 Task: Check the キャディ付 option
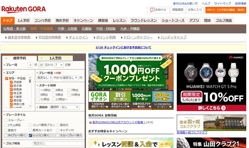(58, 130)
